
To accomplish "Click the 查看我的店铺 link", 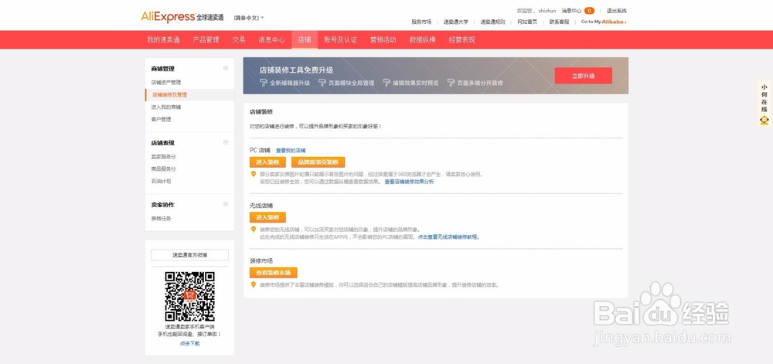I will click(x=291, y=150).
